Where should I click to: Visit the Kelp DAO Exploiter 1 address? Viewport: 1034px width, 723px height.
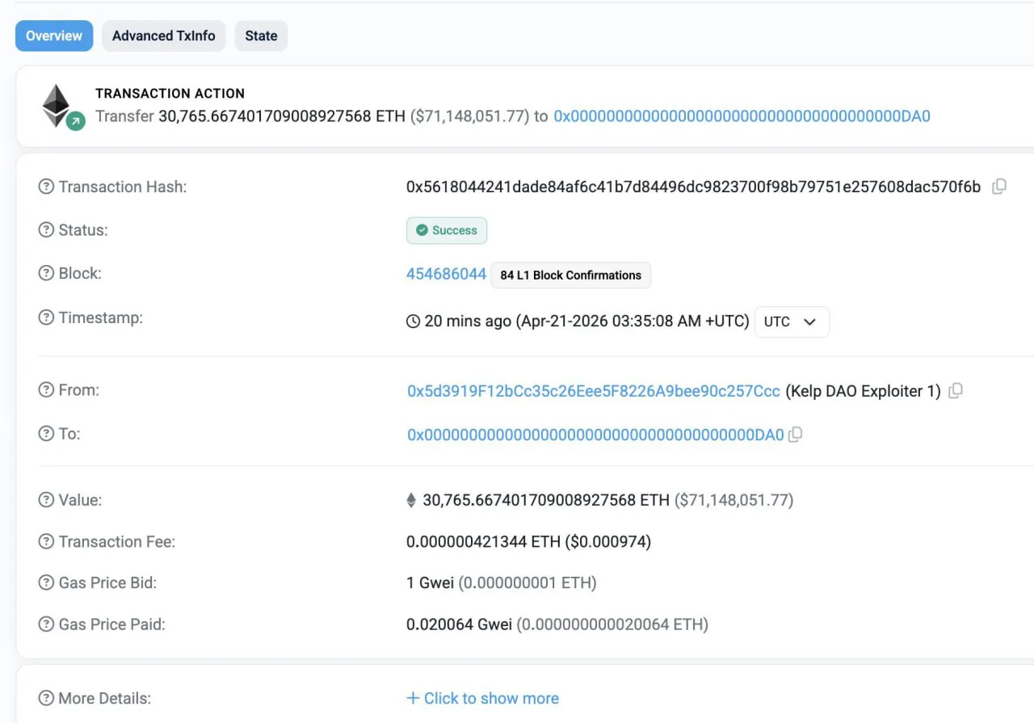pyautogui.click(x=595, y=390)
